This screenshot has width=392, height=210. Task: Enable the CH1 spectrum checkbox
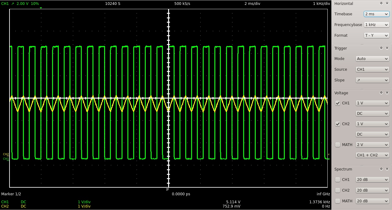[338, 180]
